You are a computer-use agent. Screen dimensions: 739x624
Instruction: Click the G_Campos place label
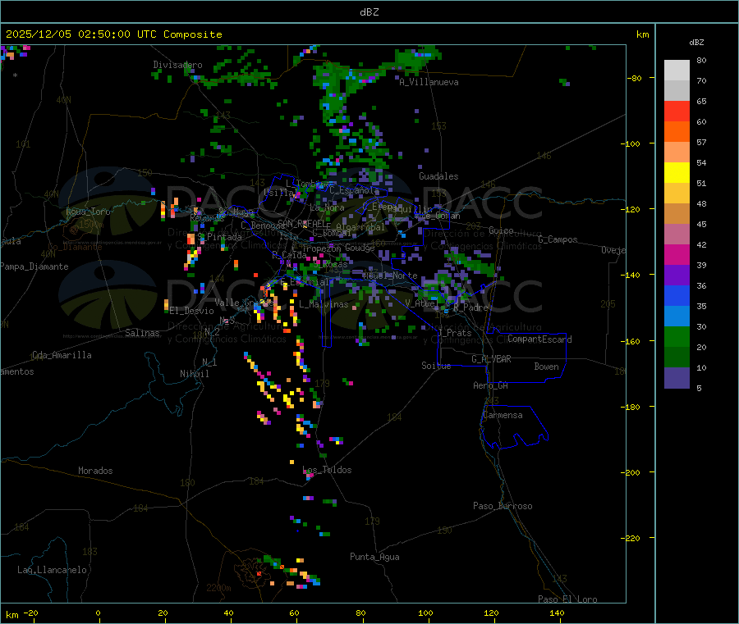(x=558, y=239)
